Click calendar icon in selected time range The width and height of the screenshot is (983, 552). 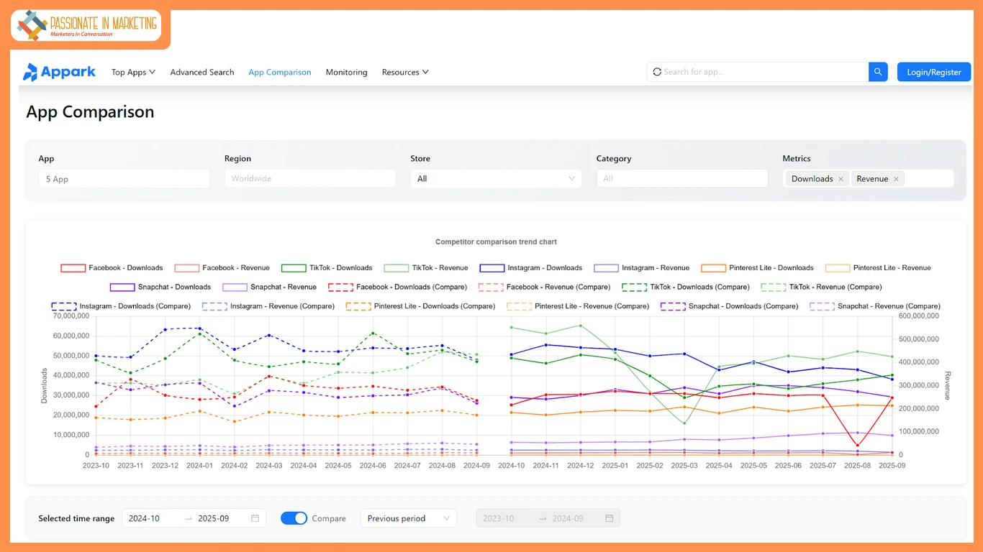255,518
